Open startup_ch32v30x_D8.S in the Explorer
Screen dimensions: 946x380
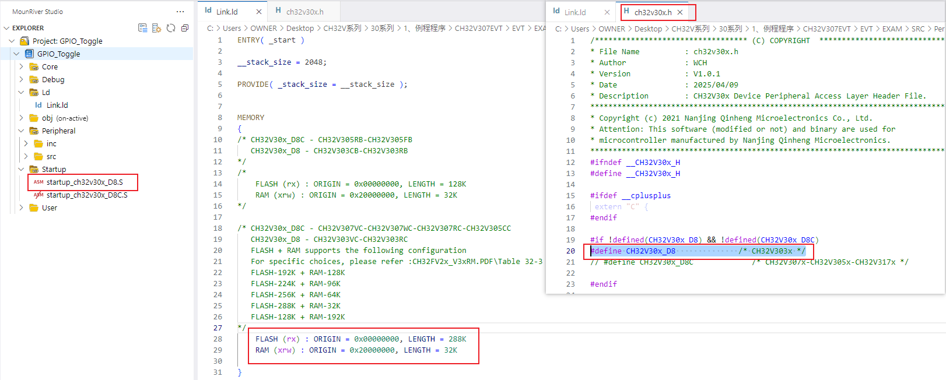click(x=85, y=182)
